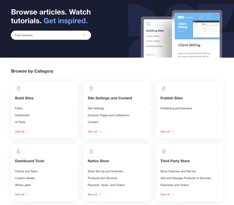Expand Dynamic Pages and Collections chevron
The width and height of the screenshot is (234, 205).
click(x=145, y=115)
